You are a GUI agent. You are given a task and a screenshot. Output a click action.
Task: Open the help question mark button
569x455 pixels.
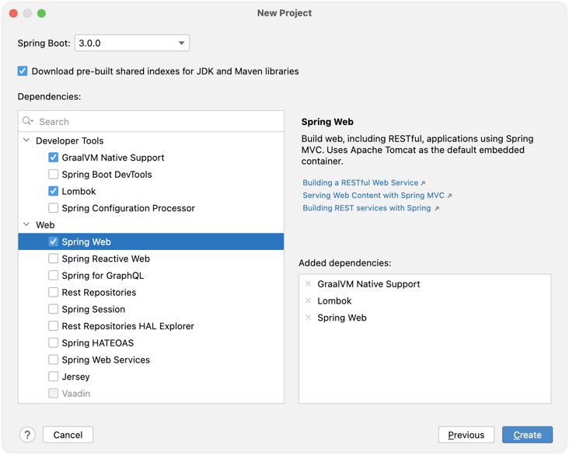point(27,435)
